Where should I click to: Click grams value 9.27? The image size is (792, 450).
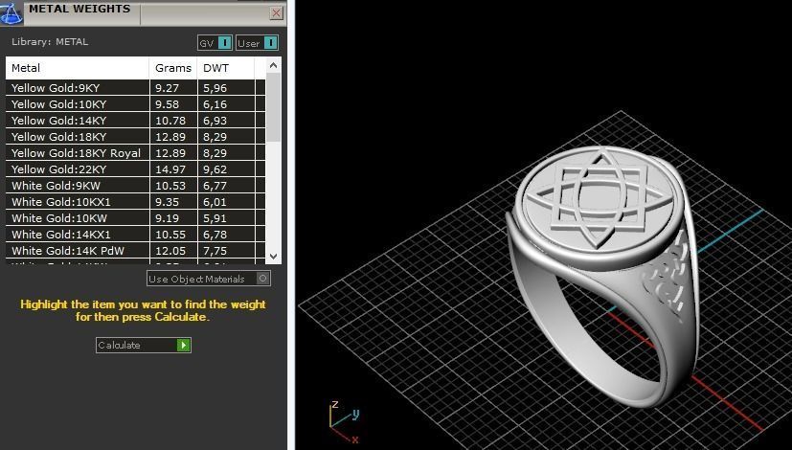coord(168,88)
